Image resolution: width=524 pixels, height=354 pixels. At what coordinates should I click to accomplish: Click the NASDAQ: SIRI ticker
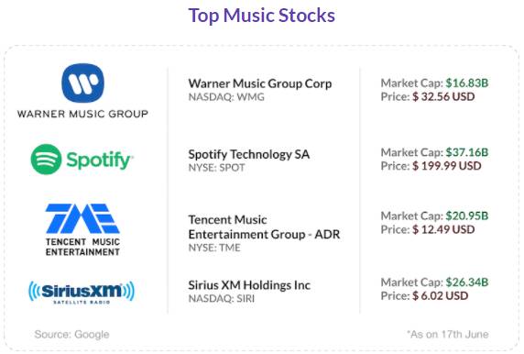click(221, 298)
